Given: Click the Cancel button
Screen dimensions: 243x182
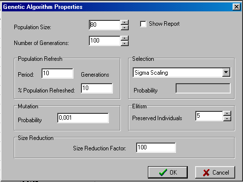Looking at the screenshot, I should click(x=215, y=172).
